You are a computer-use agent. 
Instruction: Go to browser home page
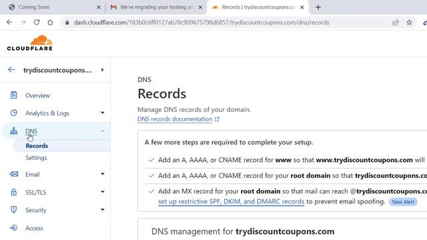[x=50, y=22]
